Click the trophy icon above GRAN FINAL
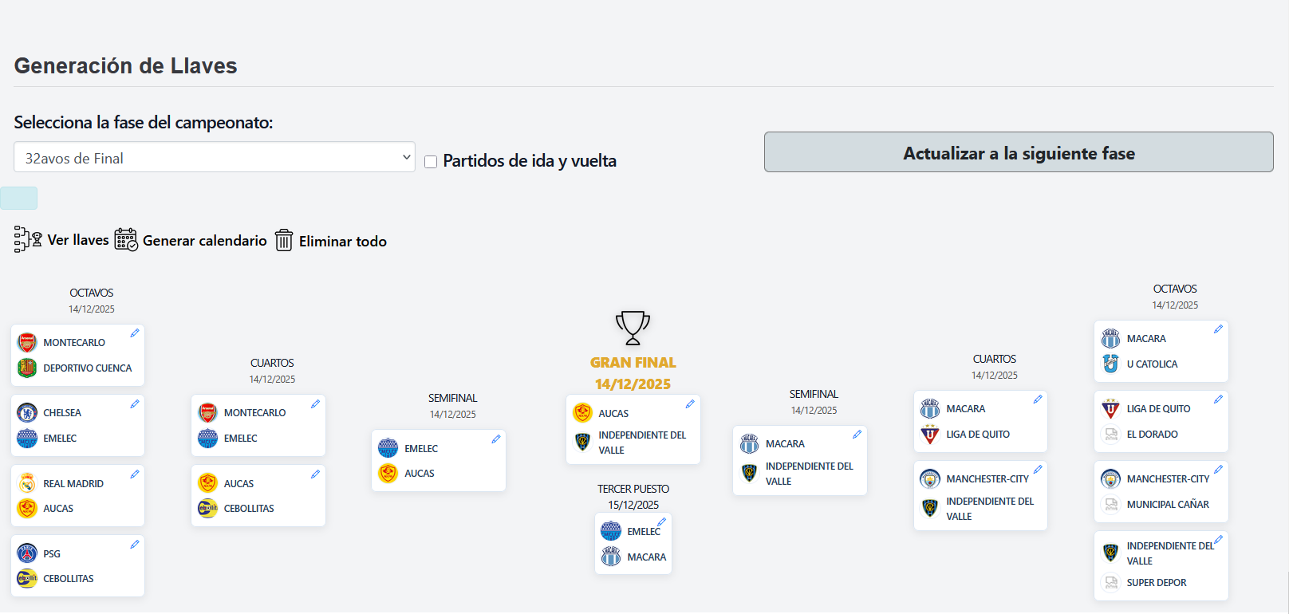The image size is (1289, 614). 633,328
